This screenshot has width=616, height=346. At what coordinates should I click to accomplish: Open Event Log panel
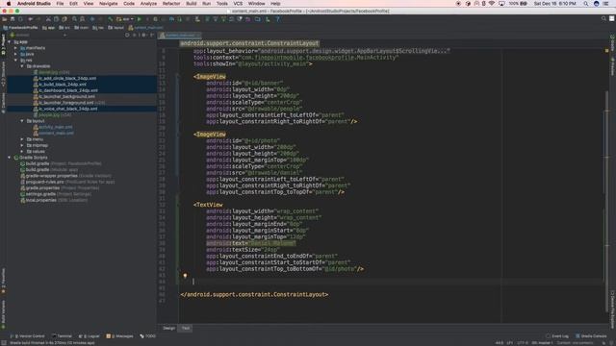pyautogui.click(x=557, y=336)
